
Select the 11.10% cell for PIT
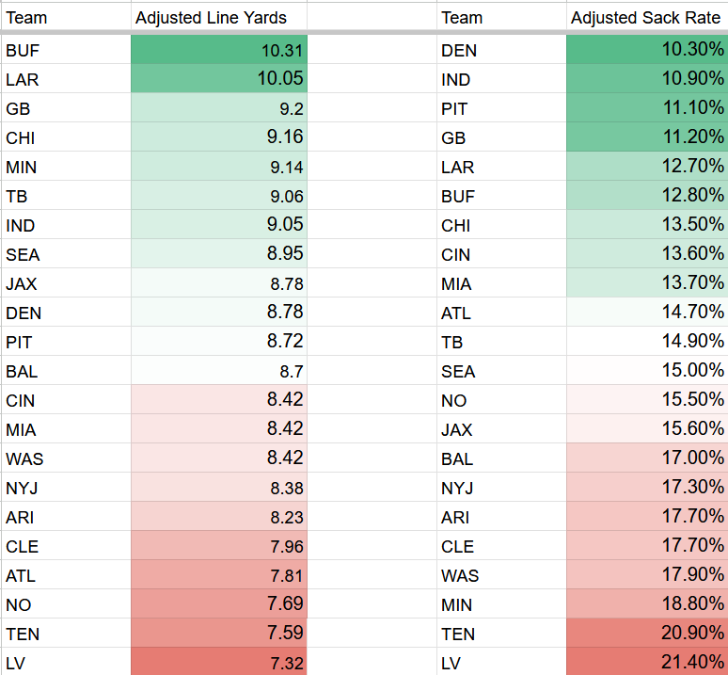pyautogui.click(x=647, y=109)
